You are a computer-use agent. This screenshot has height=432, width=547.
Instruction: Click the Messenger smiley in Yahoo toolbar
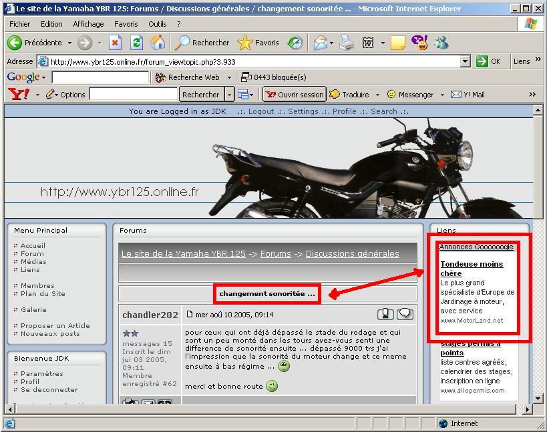point(391,94)
